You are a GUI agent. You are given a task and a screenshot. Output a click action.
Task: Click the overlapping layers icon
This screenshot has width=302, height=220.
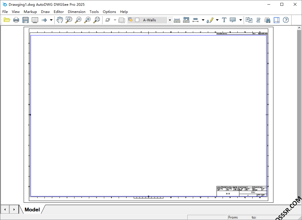122,20
